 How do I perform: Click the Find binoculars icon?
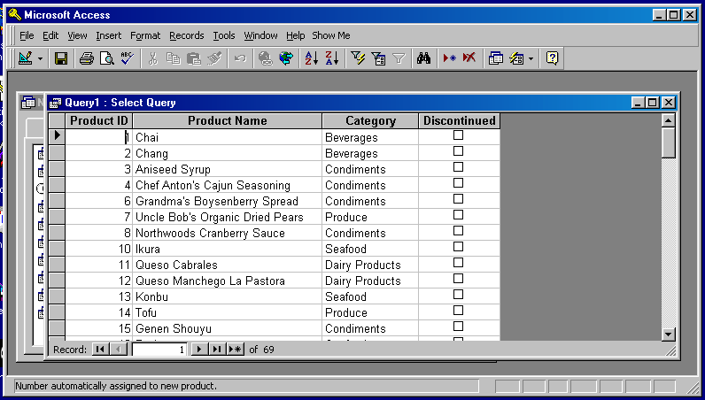point(424,58)
